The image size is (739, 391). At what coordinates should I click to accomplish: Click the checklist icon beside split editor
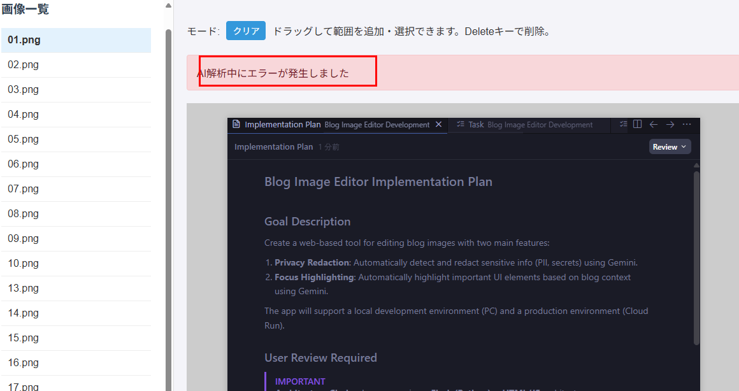pyautogui.click(x=623, y=125)
